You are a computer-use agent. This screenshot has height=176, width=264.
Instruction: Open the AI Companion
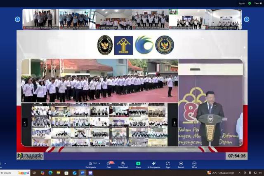tap(153, 164)
